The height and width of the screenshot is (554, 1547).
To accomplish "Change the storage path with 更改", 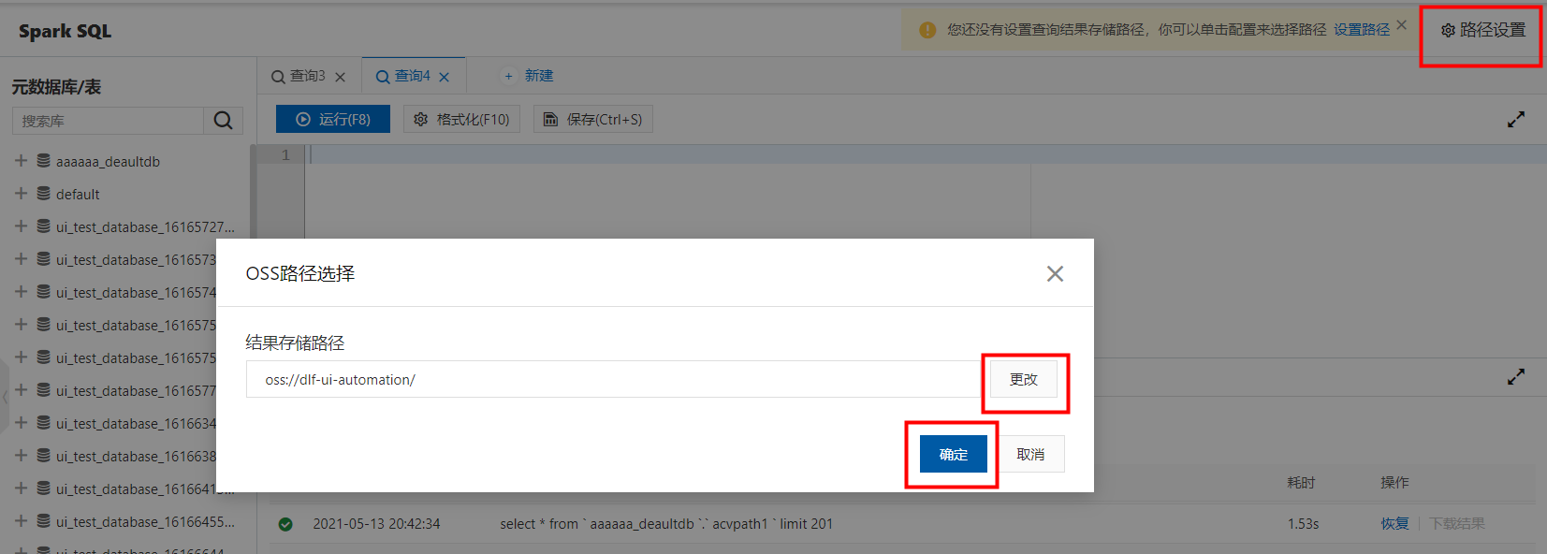I will [1024, 379].
